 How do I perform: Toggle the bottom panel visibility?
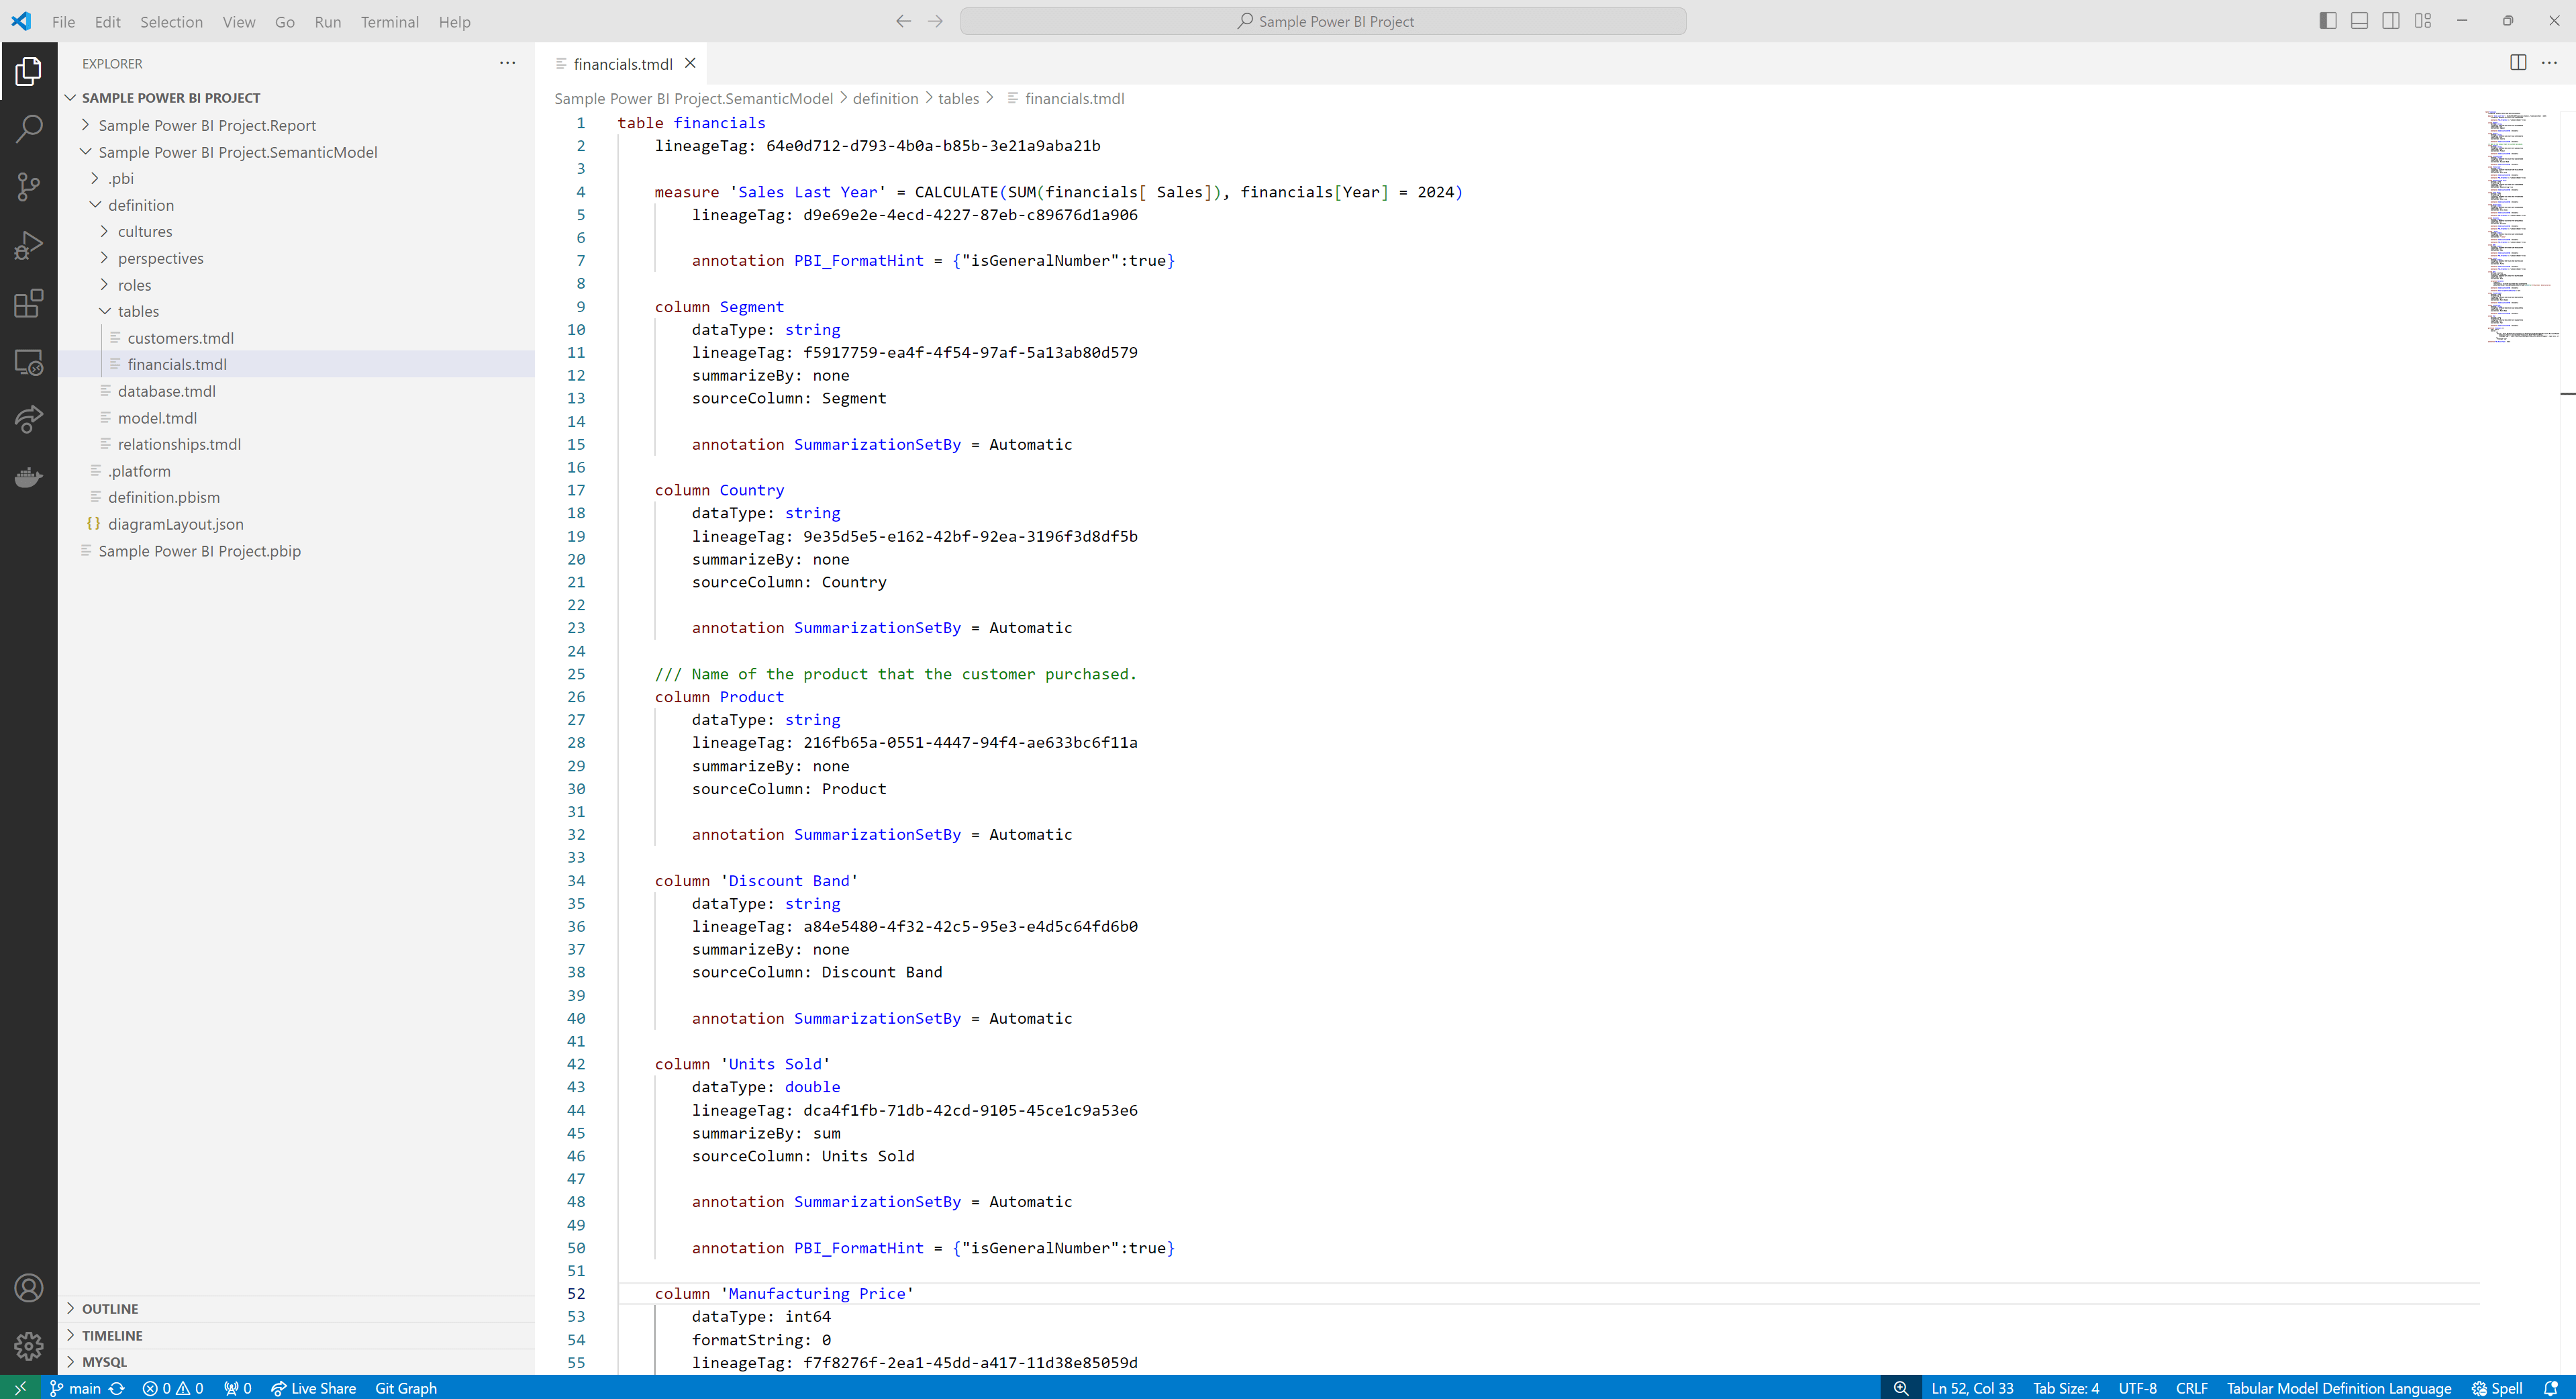[x=2359, y=21]
